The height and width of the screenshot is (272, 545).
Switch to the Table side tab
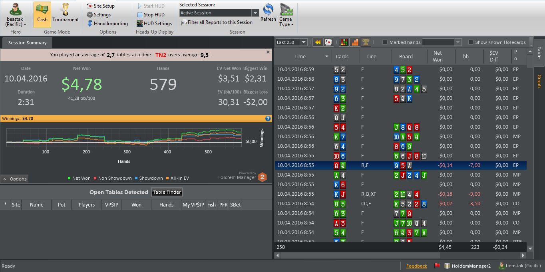coord(539,52)
